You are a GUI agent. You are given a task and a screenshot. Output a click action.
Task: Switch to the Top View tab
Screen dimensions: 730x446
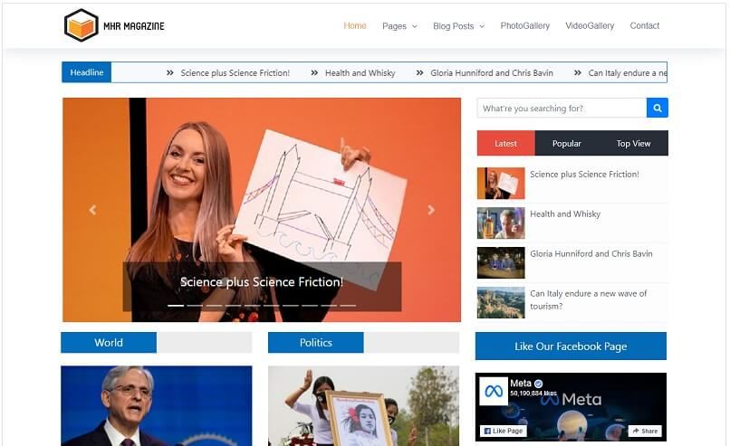(633, 143)
